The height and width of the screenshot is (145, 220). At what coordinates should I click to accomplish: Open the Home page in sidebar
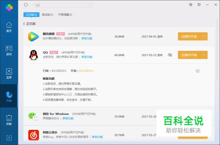point(9,27)
